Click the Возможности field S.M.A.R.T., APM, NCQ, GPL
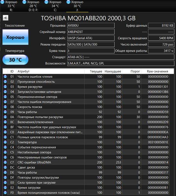176x196 pixels. coord(121,63)
